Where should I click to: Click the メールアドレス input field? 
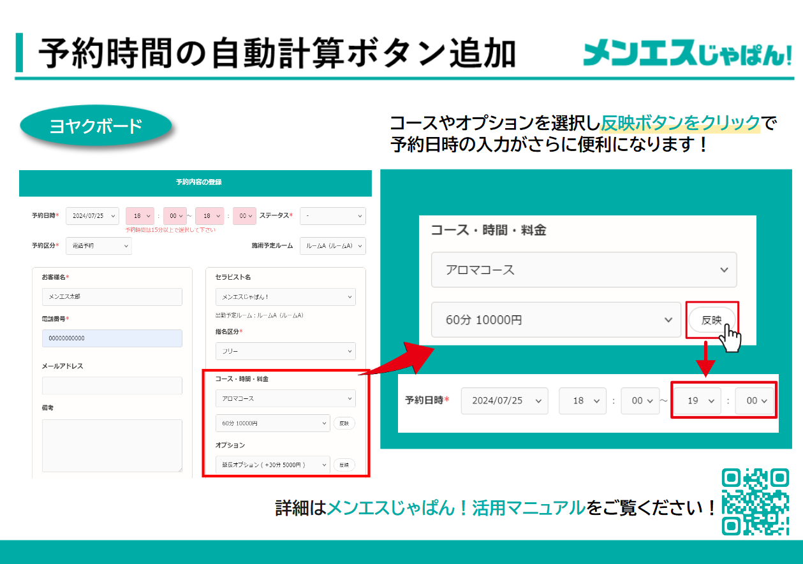click(112, 385)
